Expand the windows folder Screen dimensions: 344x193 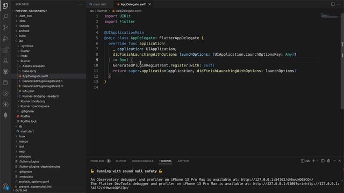(25, 157)
